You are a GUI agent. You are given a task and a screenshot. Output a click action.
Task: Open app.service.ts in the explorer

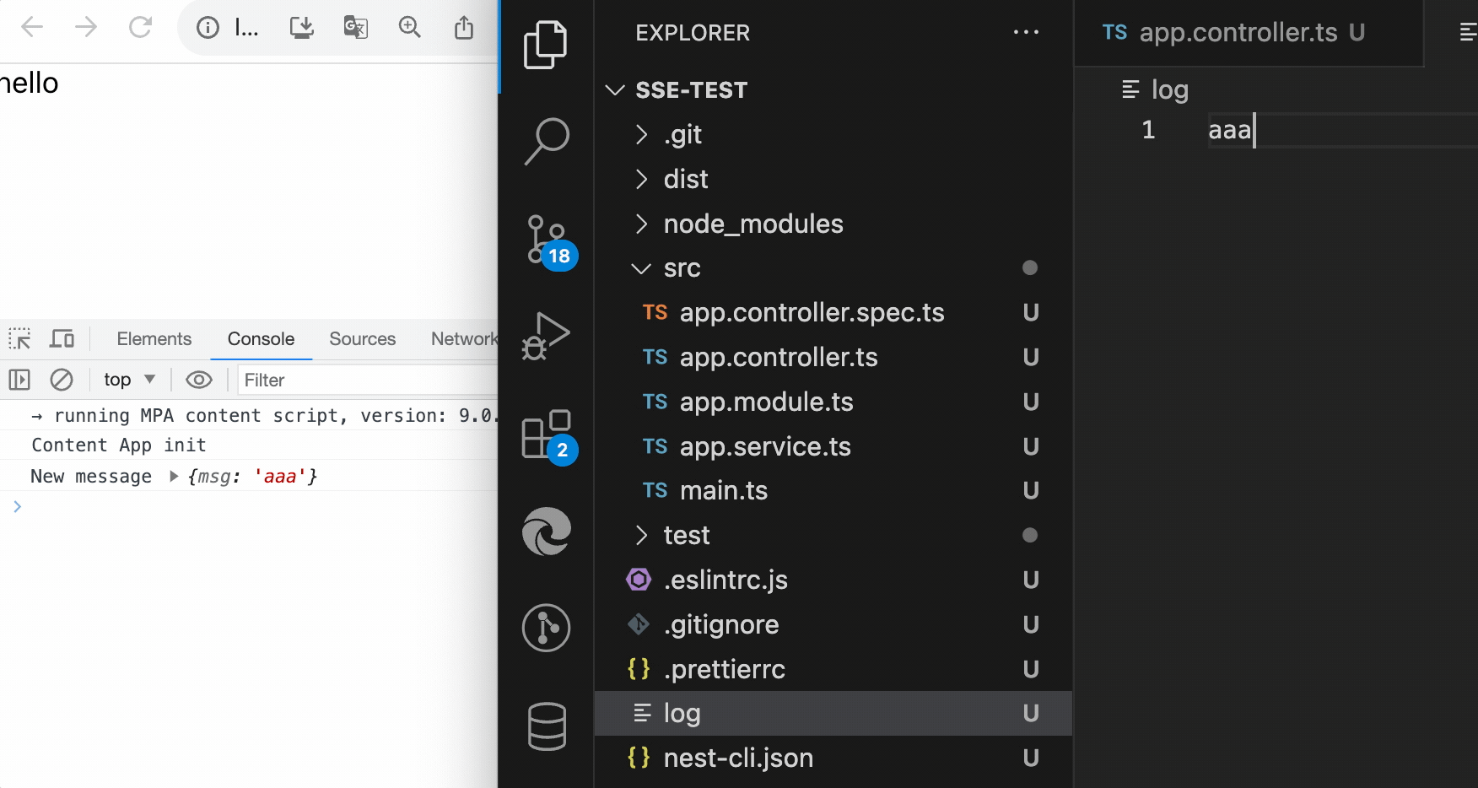tap(764, 446)
